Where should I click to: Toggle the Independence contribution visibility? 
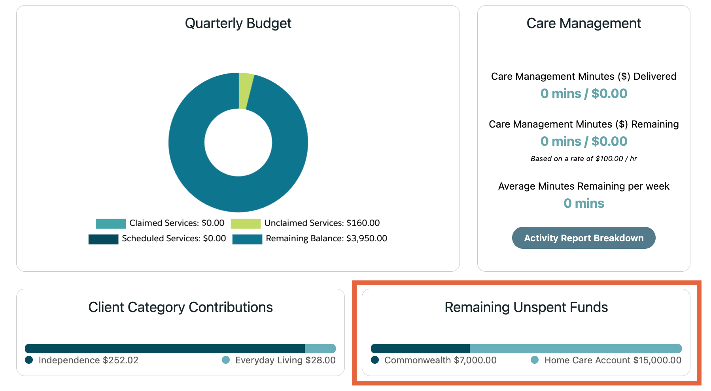point(29,360)
